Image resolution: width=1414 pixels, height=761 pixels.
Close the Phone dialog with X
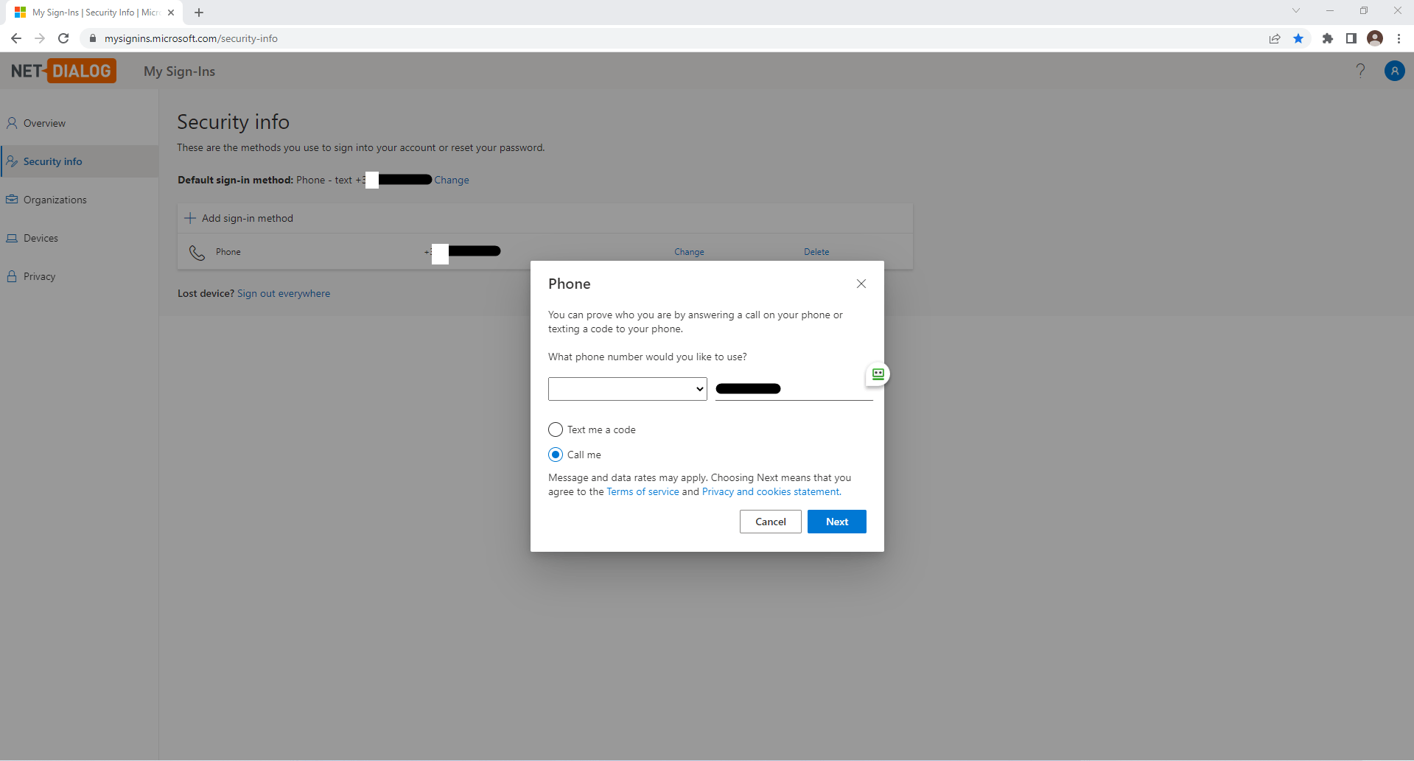click(861, 284)
